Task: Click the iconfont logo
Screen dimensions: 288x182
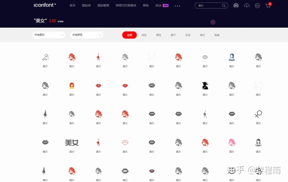Action: click(45, 5)
